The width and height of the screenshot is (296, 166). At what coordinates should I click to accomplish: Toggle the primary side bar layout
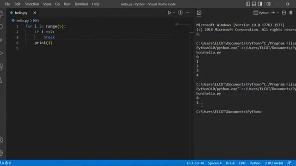(248, 4)
